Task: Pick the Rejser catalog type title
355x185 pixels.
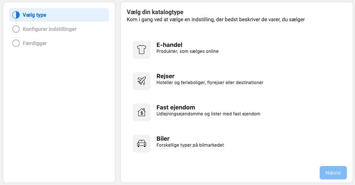Action: [x=165, y=76]
